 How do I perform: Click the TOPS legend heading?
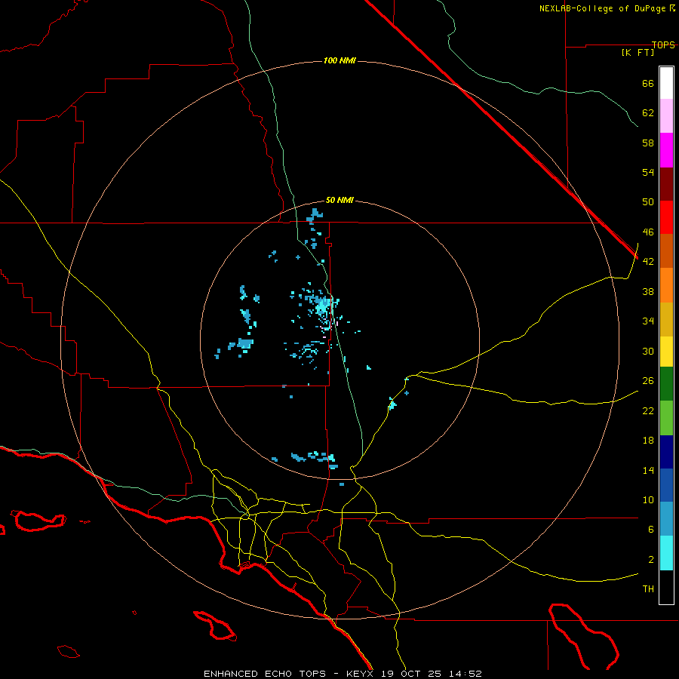click(663, 45)
